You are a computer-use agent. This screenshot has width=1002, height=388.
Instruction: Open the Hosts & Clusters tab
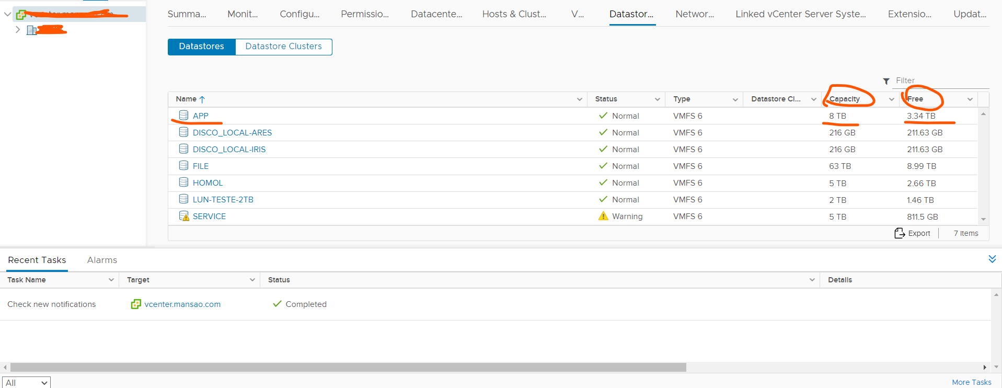[x=514, y=14]
